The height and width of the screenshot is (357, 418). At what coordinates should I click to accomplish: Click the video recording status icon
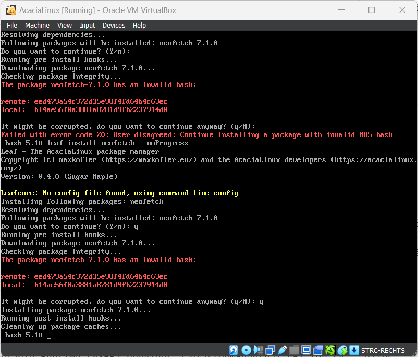click(318, 350)
